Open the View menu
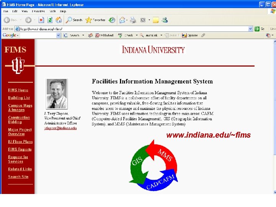Image resolution: width=276 pixels, height=207 pixels. tap(25, 11)
